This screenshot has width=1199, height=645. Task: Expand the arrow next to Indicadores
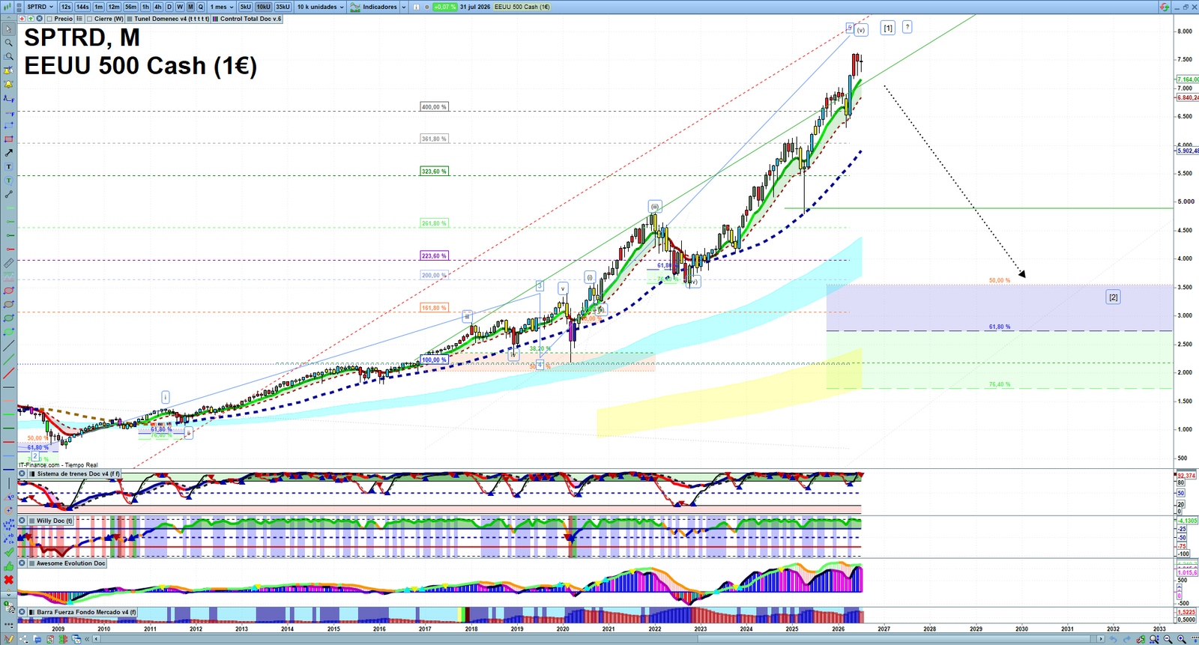[403, 7]
